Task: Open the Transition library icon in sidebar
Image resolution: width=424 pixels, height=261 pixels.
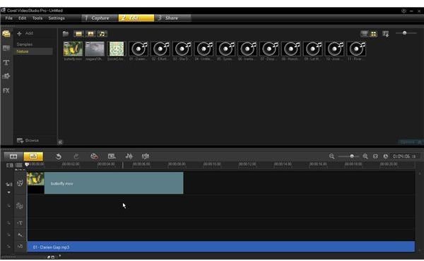Action: (6, 48)
